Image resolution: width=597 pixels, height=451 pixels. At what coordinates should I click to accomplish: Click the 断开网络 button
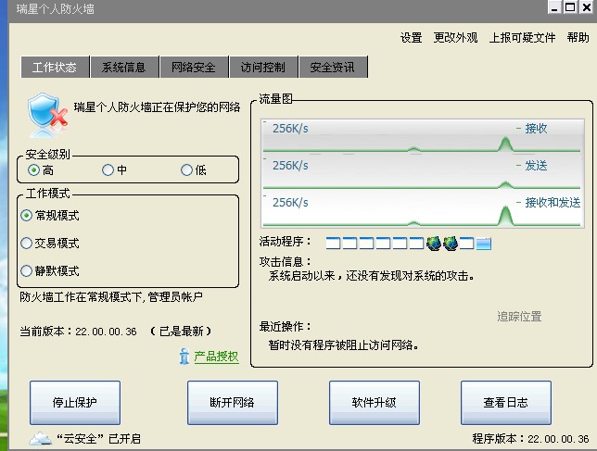tap(233, 402)
